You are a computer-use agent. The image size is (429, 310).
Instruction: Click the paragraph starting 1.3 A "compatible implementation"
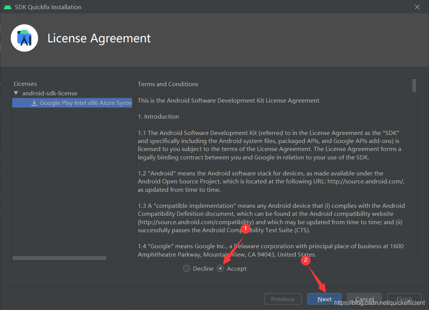(x=271, y=218)
